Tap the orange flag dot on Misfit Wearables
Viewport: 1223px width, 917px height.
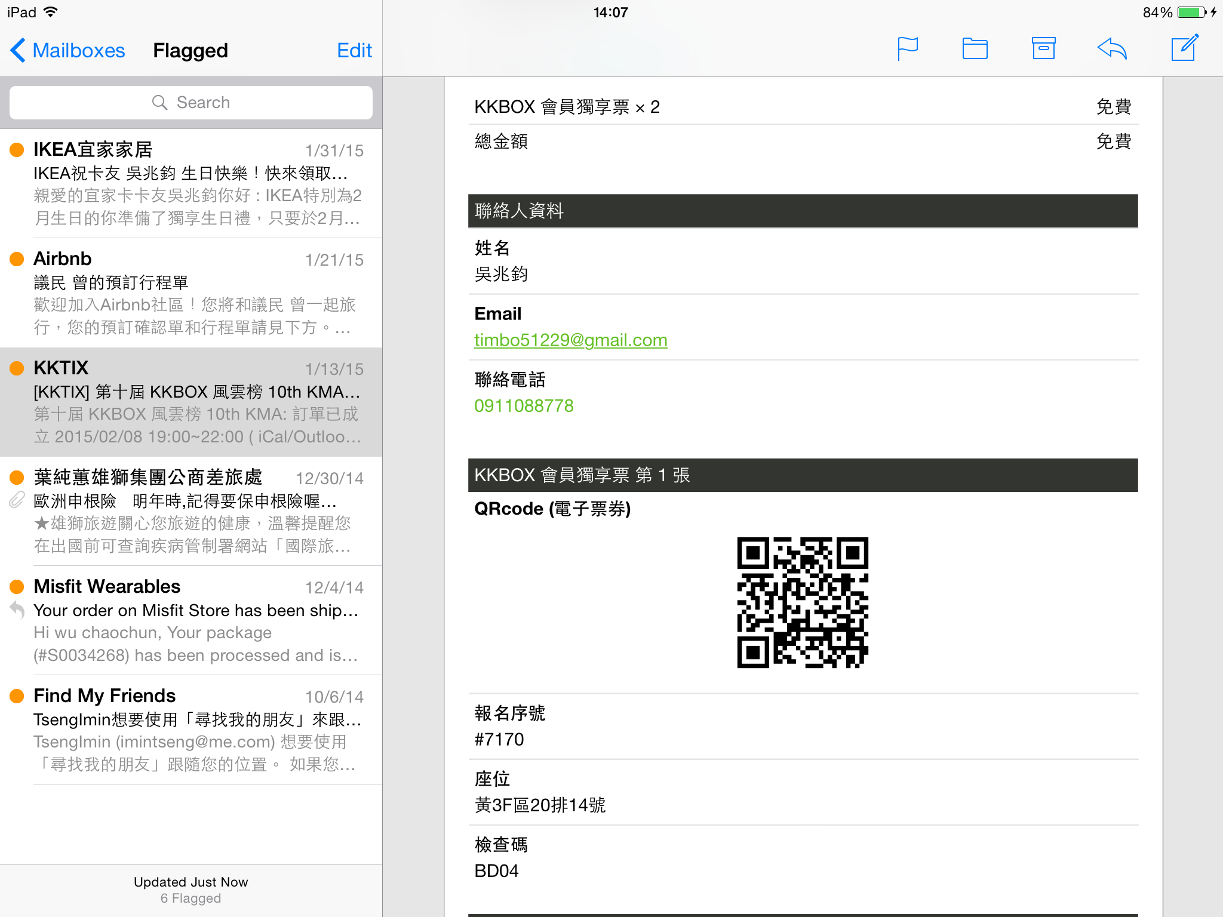(x=17, y=586)
